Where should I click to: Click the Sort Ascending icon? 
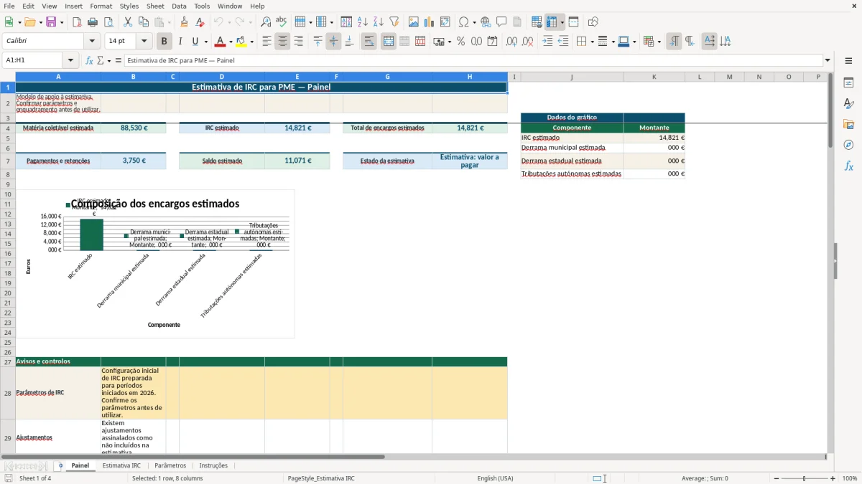(362, 22)
